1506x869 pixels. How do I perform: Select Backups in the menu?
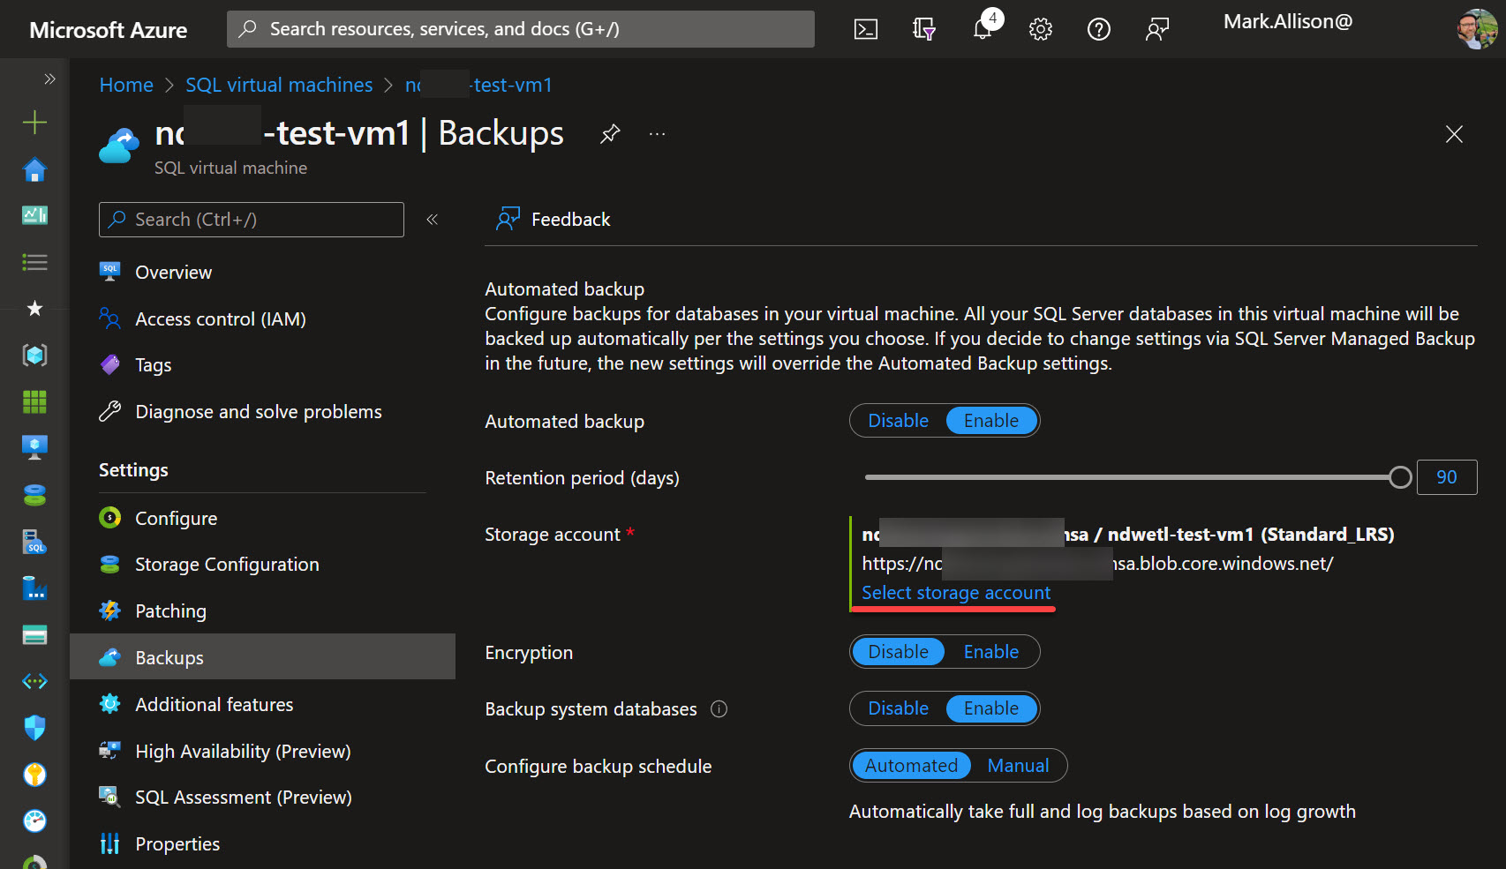click(262, 657)
